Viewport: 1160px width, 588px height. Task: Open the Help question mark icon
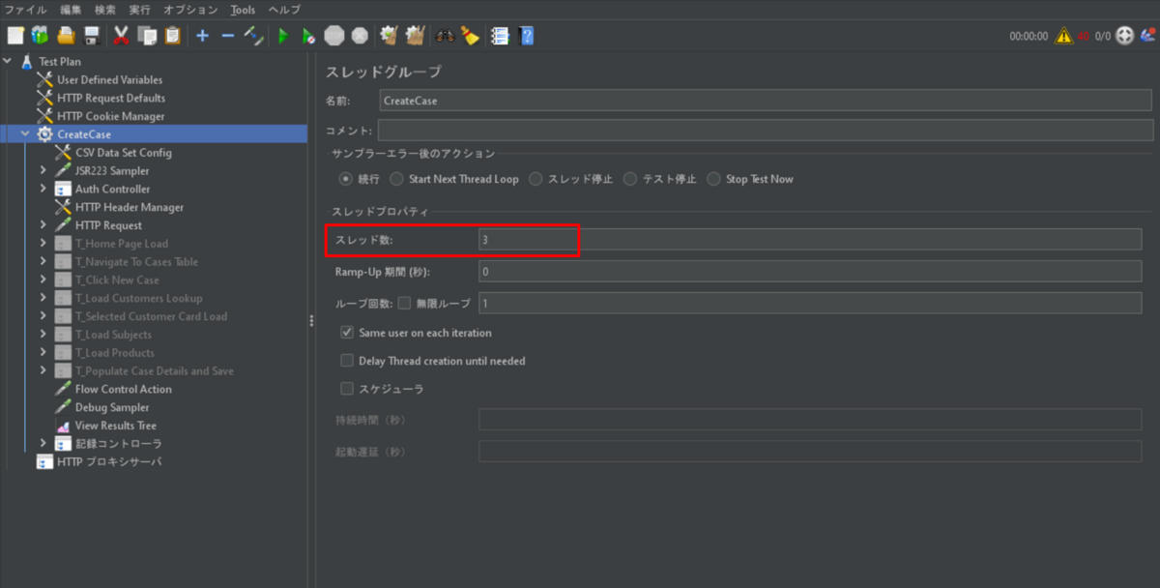(526, 36)
